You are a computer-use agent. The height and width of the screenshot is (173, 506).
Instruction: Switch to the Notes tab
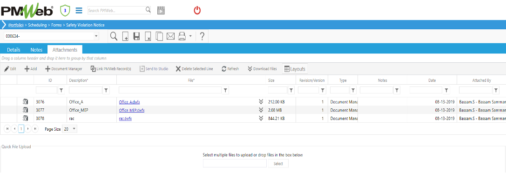tap(36, 50)
